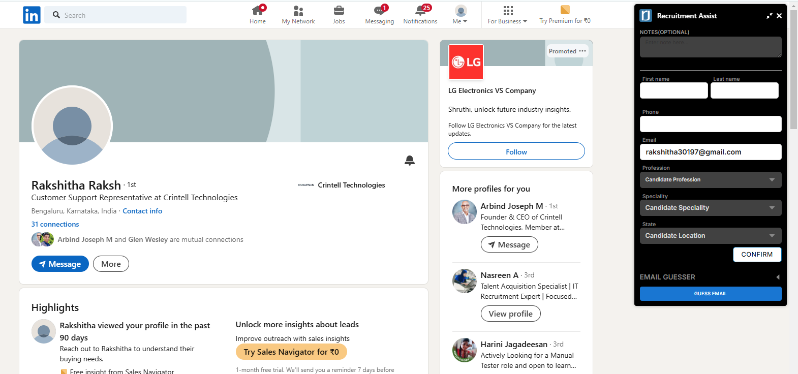This screenshot has height=374, width=798.
Task: Click Rakshitha's profile picture
Action: point(72,126)
